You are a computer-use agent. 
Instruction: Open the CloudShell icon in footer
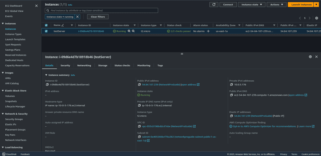(x=4, y=154)
